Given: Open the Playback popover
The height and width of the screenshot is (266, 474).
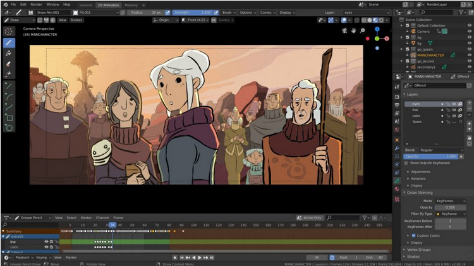Looking at the screenshot, I should 24,258.
